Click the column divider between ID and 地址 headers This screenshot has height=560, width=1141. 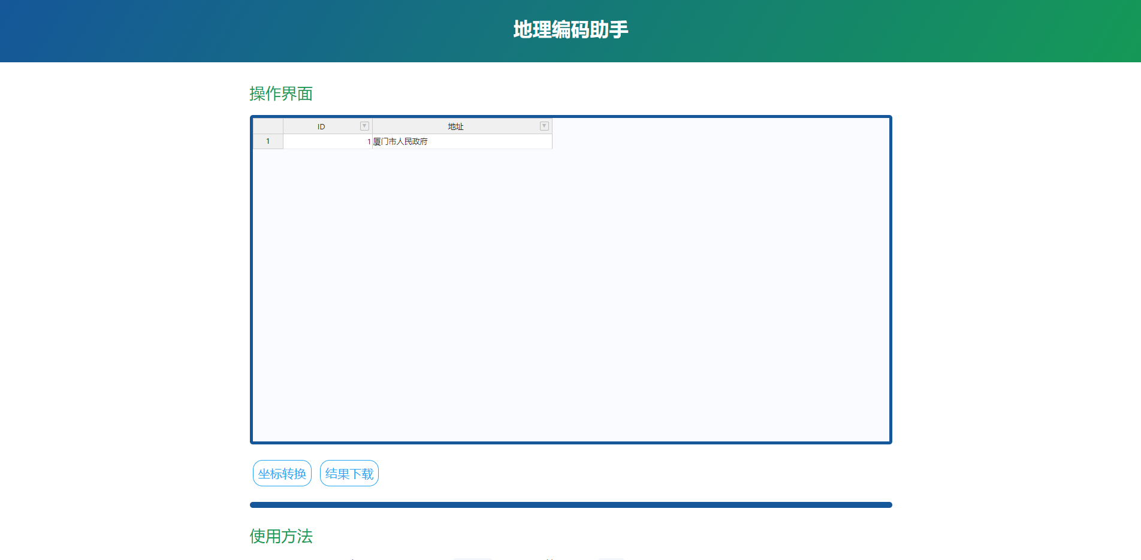coord(372,126)
